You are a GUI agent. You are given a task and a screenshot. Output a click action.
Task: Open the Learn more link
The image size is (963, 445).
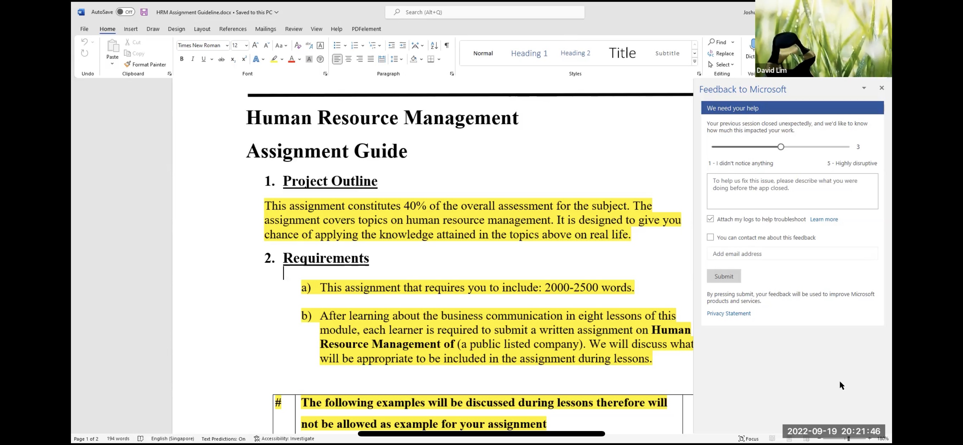[x=824, y=219]
